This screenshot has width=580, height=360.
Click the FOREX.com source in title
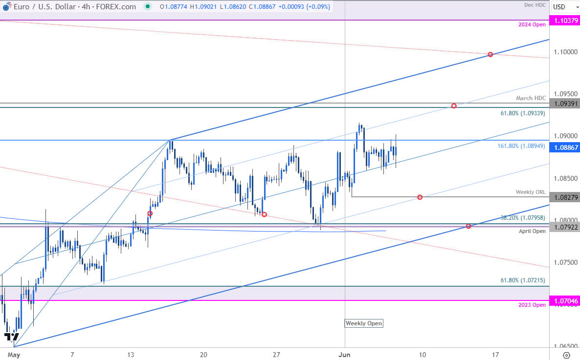pyautogui.click(x=116, y=7)
